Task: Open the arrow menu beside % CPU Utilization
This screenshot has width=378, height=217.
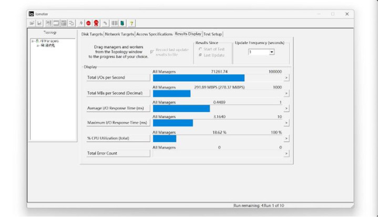Action: (287, 138)
